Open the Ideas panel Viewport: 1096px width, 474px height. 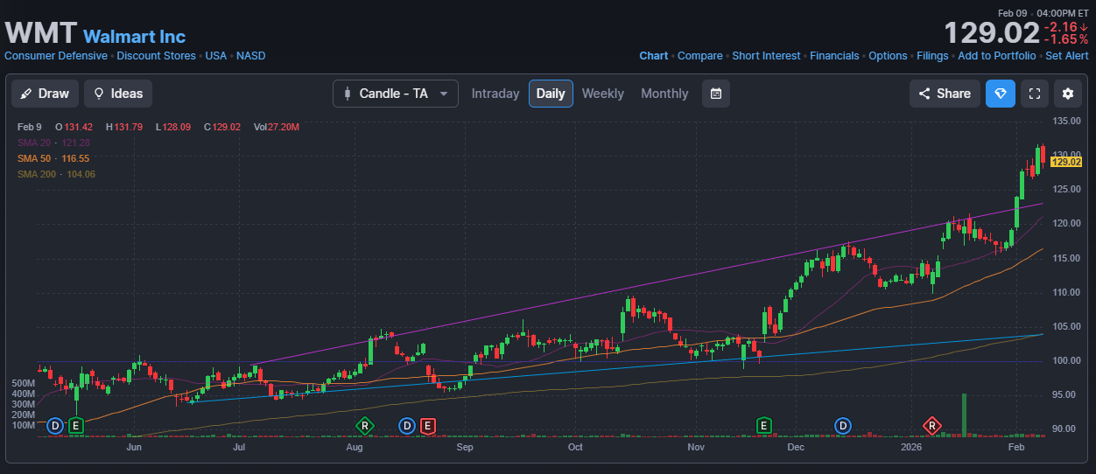coord(118,94)
